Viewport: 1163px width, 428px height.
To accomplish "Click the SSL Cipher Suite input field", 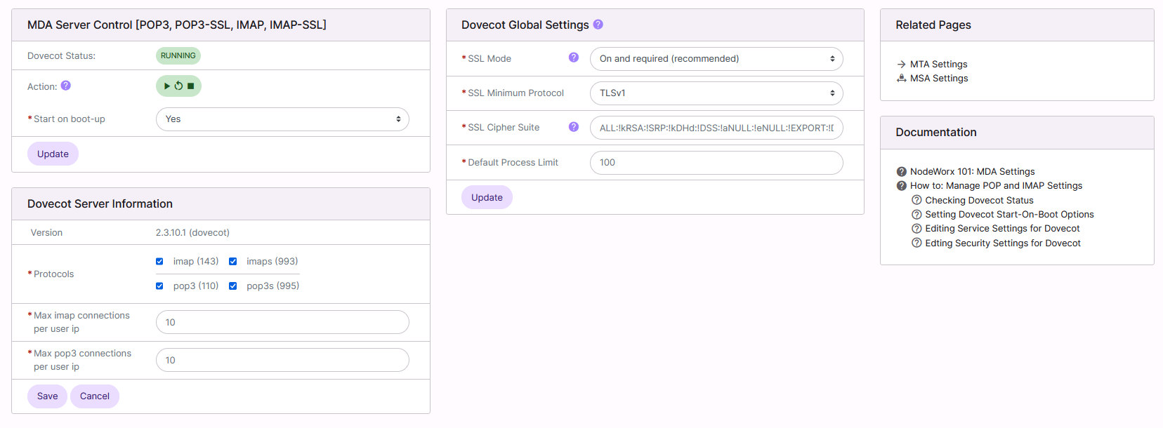I will 716,128.
